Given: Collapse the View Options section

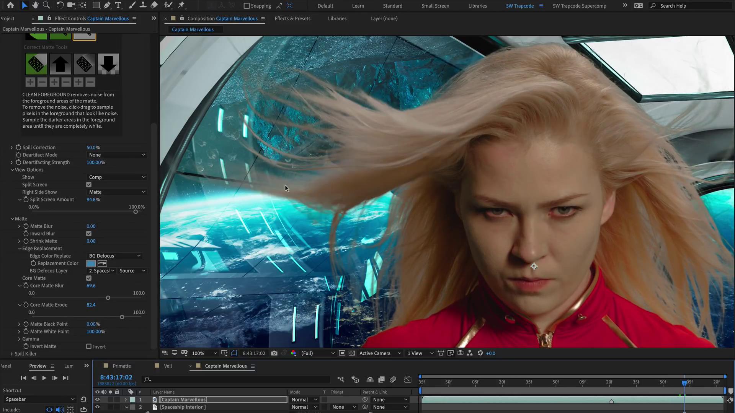Looking at the screenshot, I should click(x=12, y=170).
